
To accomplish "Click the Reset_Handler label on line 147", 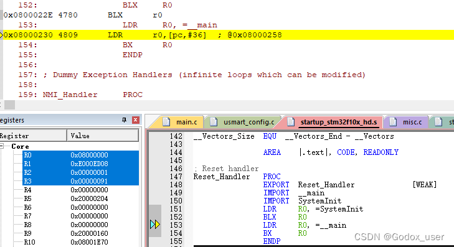I will [222, 177].
